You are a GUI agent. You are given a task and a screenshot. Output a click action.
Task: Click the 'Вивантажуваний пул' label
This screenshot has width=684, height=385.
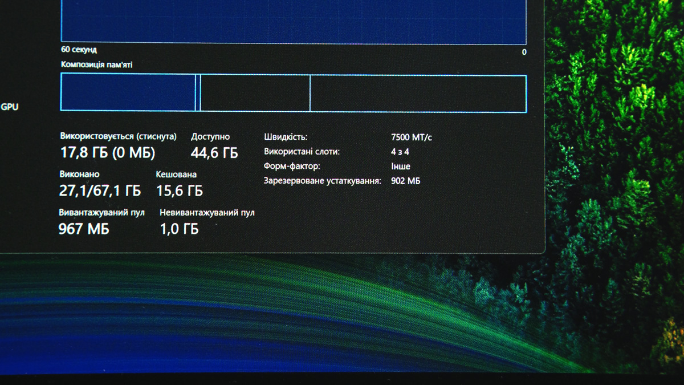(101, 212)
